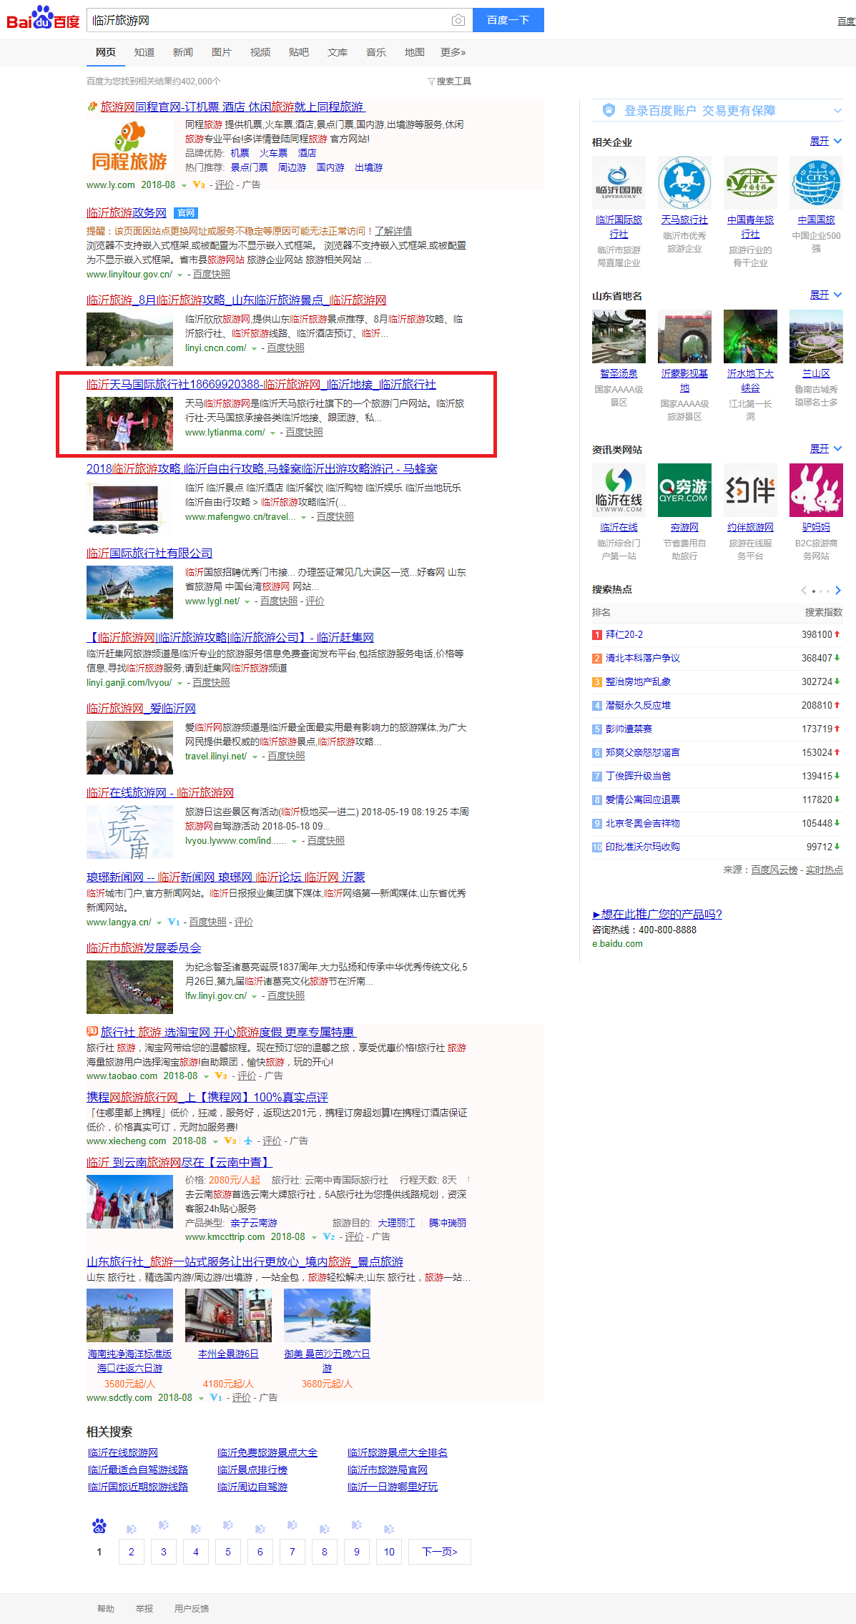
Task: Go to results page 5
Action: (x=228, y=1552)
